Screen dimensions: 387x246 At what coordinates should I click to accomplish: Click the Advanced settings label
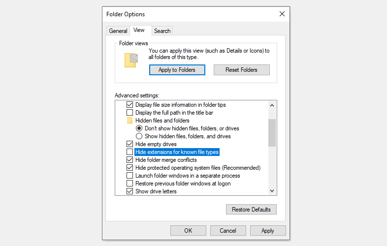pyautogui.click(x=137, y=95)
